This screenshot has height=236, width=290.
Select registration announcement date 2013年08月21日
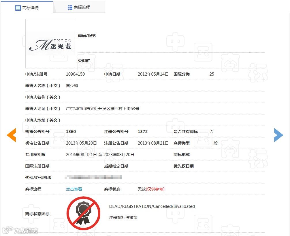click(153, 143)
